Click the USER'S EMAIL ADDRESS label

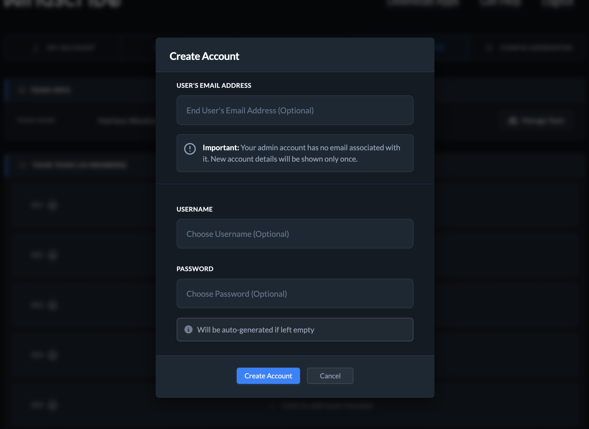(x=214, y=85)
